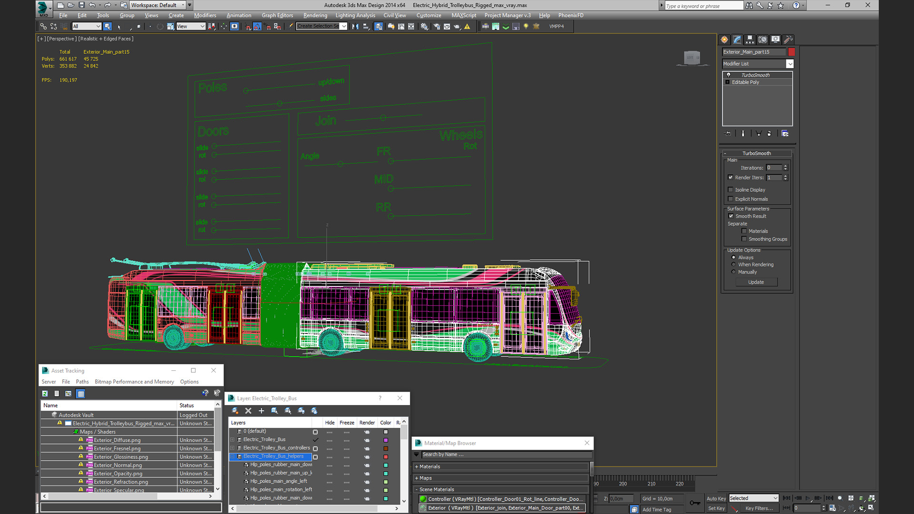The image size is (914, 514).
Task: Switch to the Hierarchy panel tab
Action: 750,40
